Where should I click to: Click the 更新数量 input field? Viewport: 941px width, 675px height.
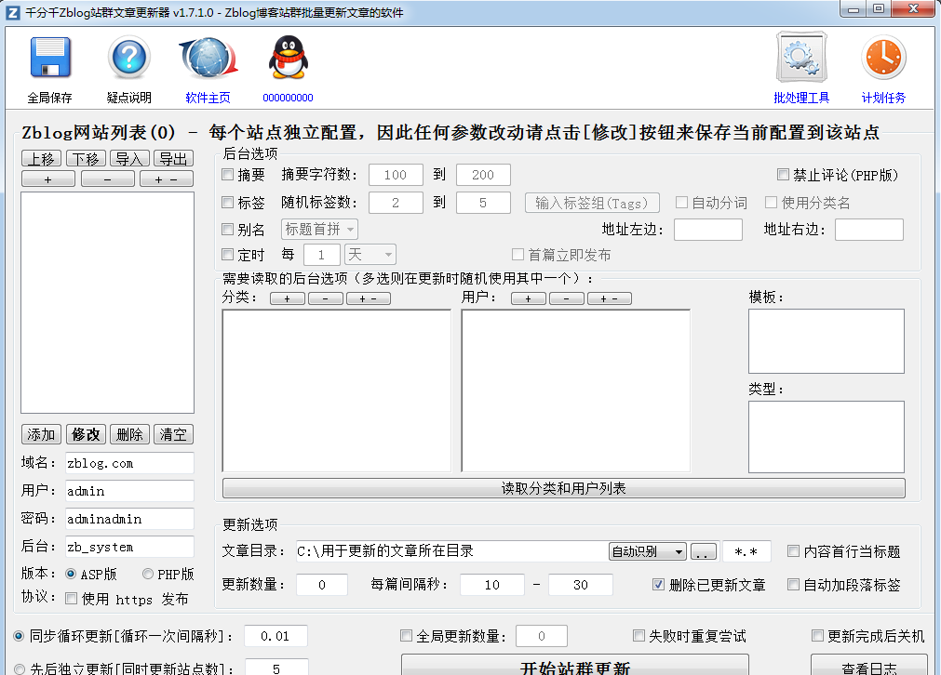coord(322,585)
